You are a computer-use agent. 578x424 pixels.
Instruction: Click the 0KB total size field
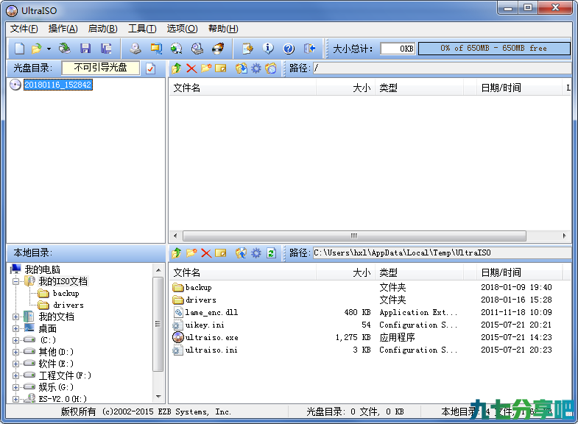pyautogui.click(x=398, y=49)
